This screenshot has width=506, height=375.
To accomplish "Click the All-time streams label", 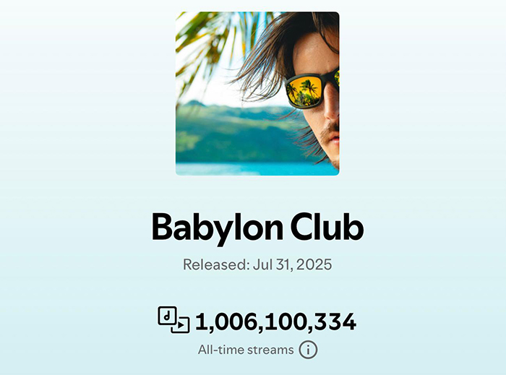I will [x=246, y=350].
